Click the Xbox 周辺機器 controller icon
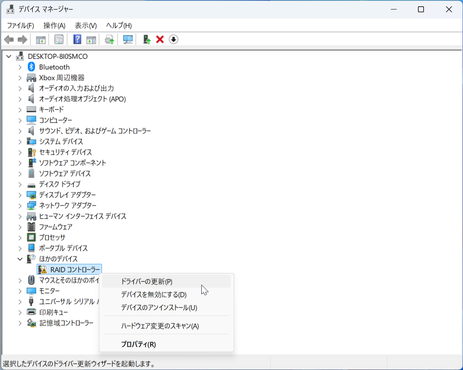The height and width of the screenshot is (370, 463). 31,78
